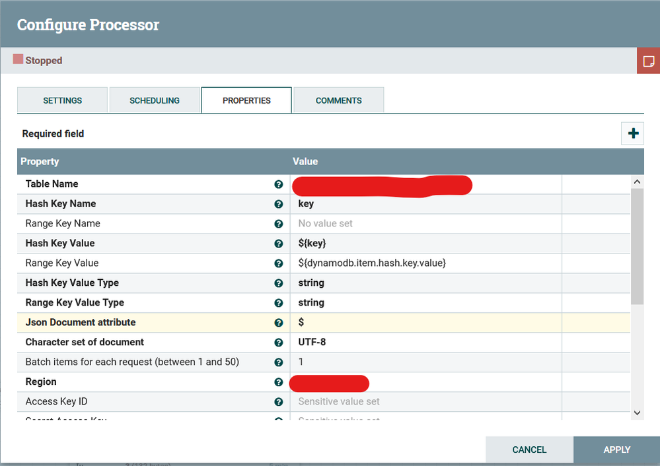Select the 'Hash Key Name' property label
Viewport: 660px width, 466px height.
pyautogui.click(x=61, y=203)
